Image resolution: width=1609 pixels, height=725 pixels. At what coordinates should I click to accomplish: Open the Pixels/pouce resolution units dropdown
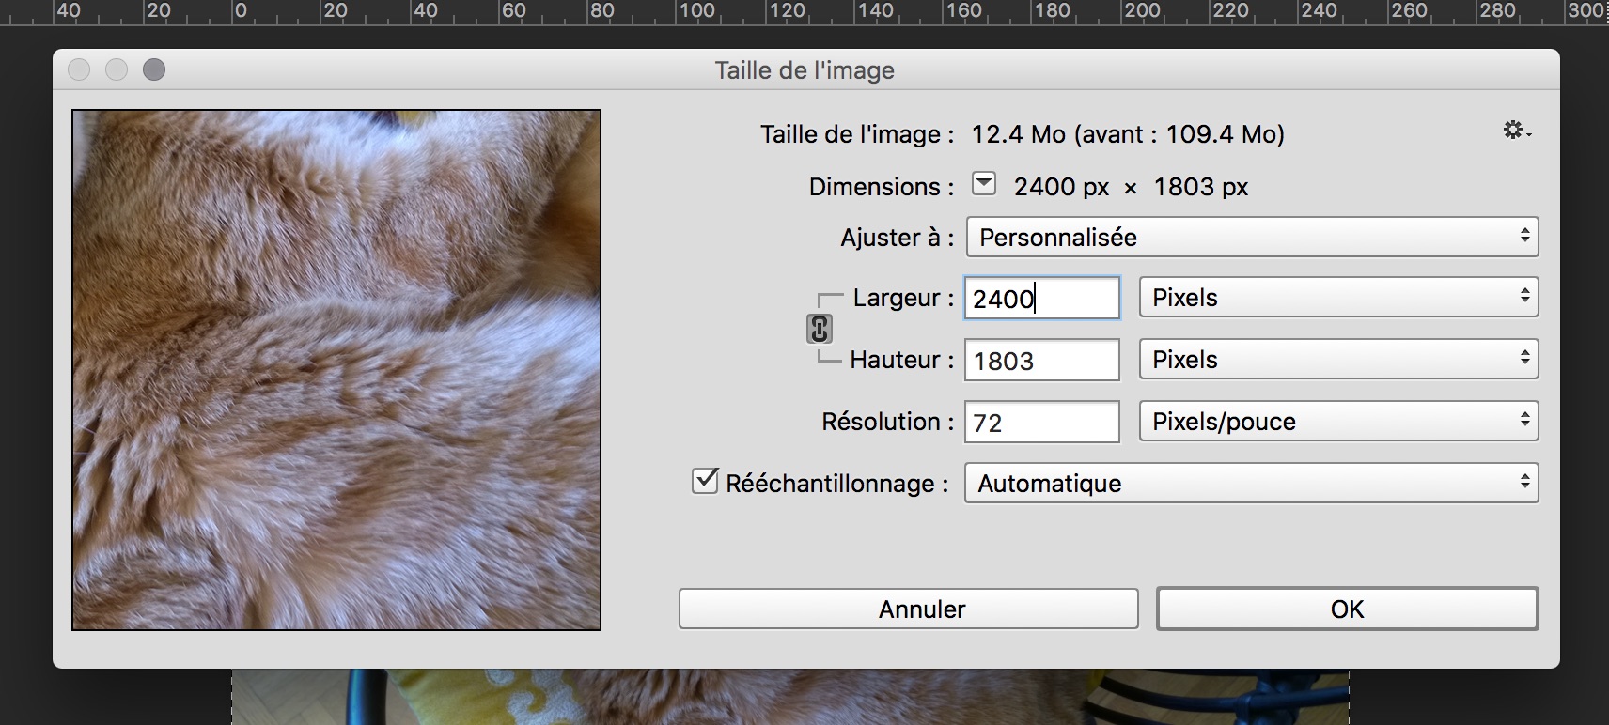[x=1337, y=422]
